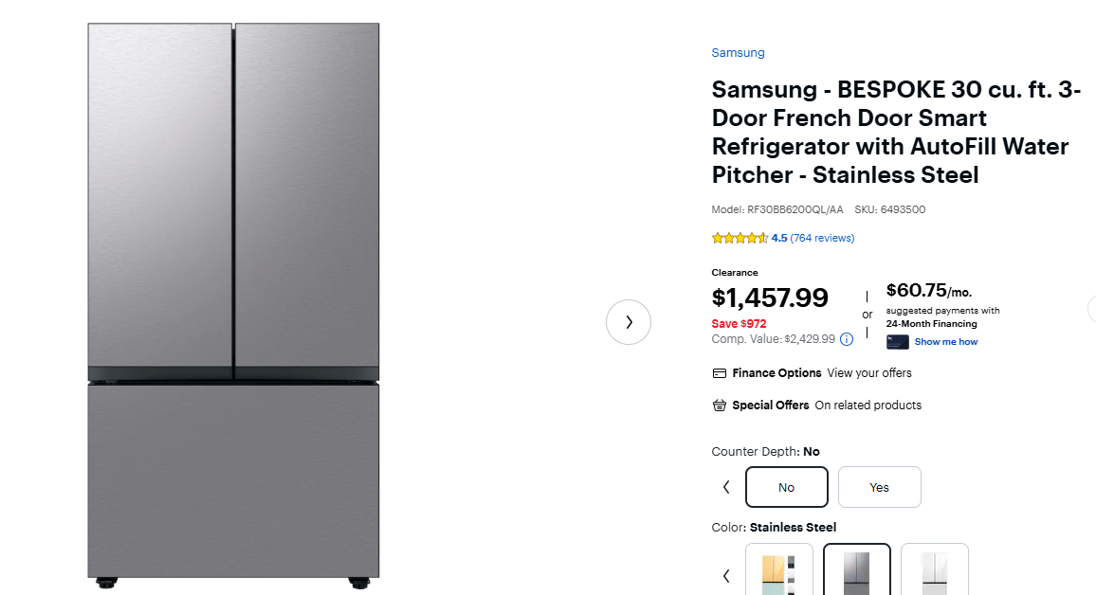Expand Special Offers on related products
The height and width of the screenshot is (595, 1096).
point(868,406)
